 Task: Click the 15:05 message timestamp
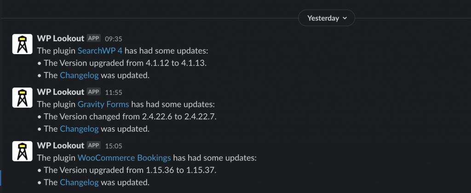(114, 146)
